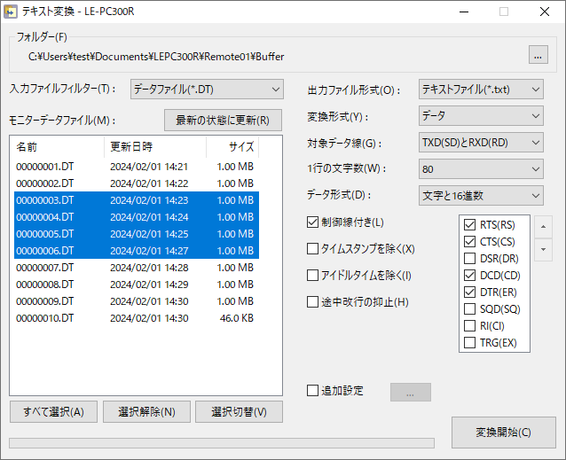
Task: Click the 名前 column header
Action: coord(57,147)
